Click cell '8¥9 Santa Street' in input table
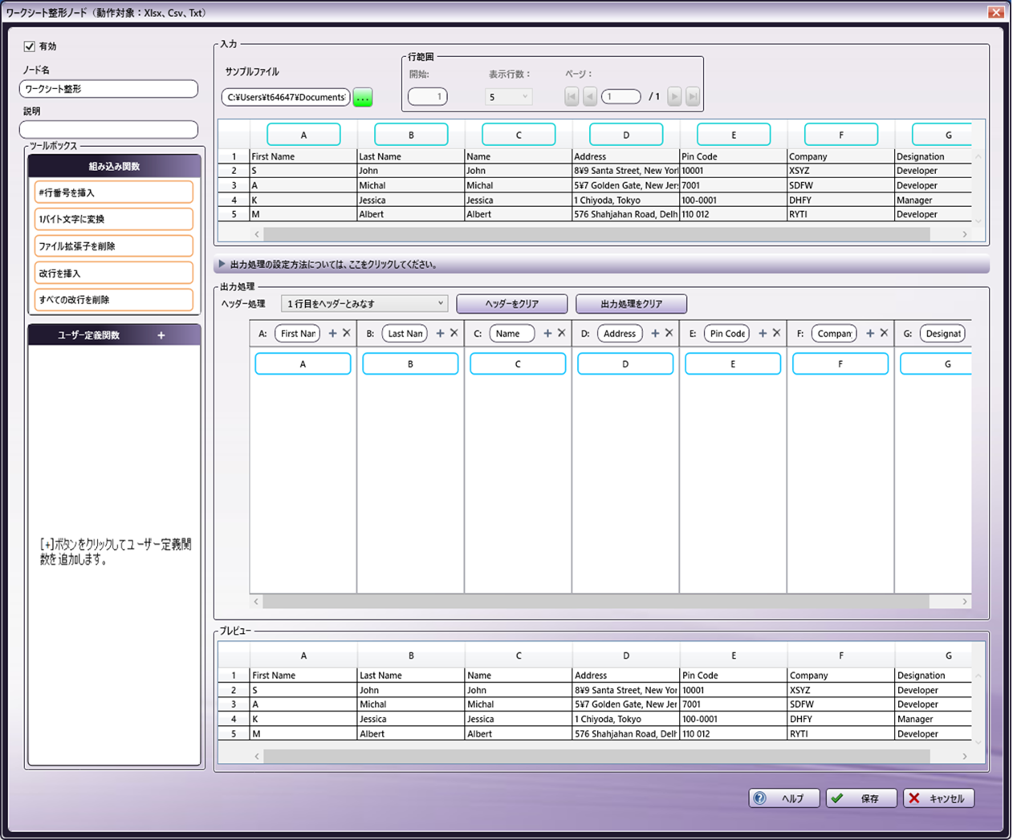This screenshot has height=840, width=1013. 626,171
